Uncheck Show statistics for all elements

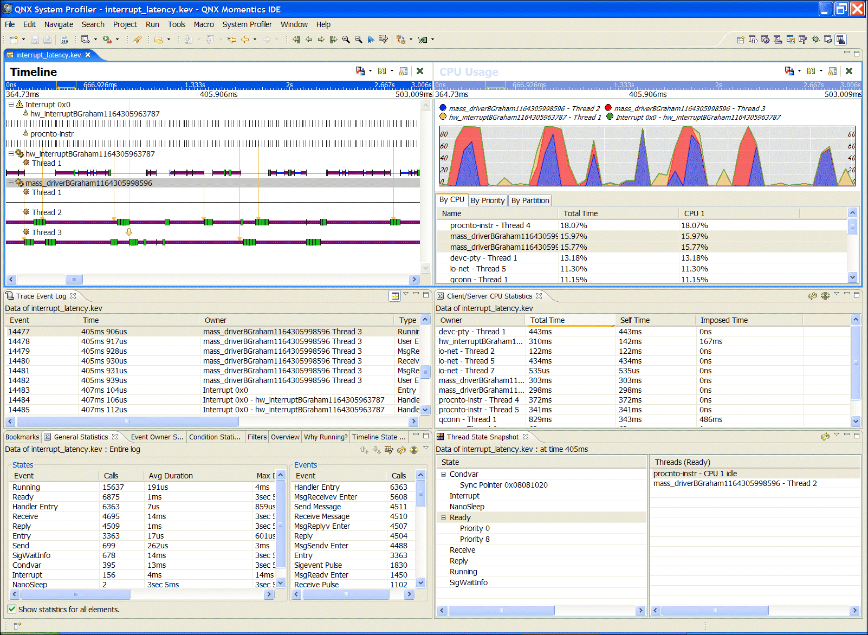tap(12, 609)
